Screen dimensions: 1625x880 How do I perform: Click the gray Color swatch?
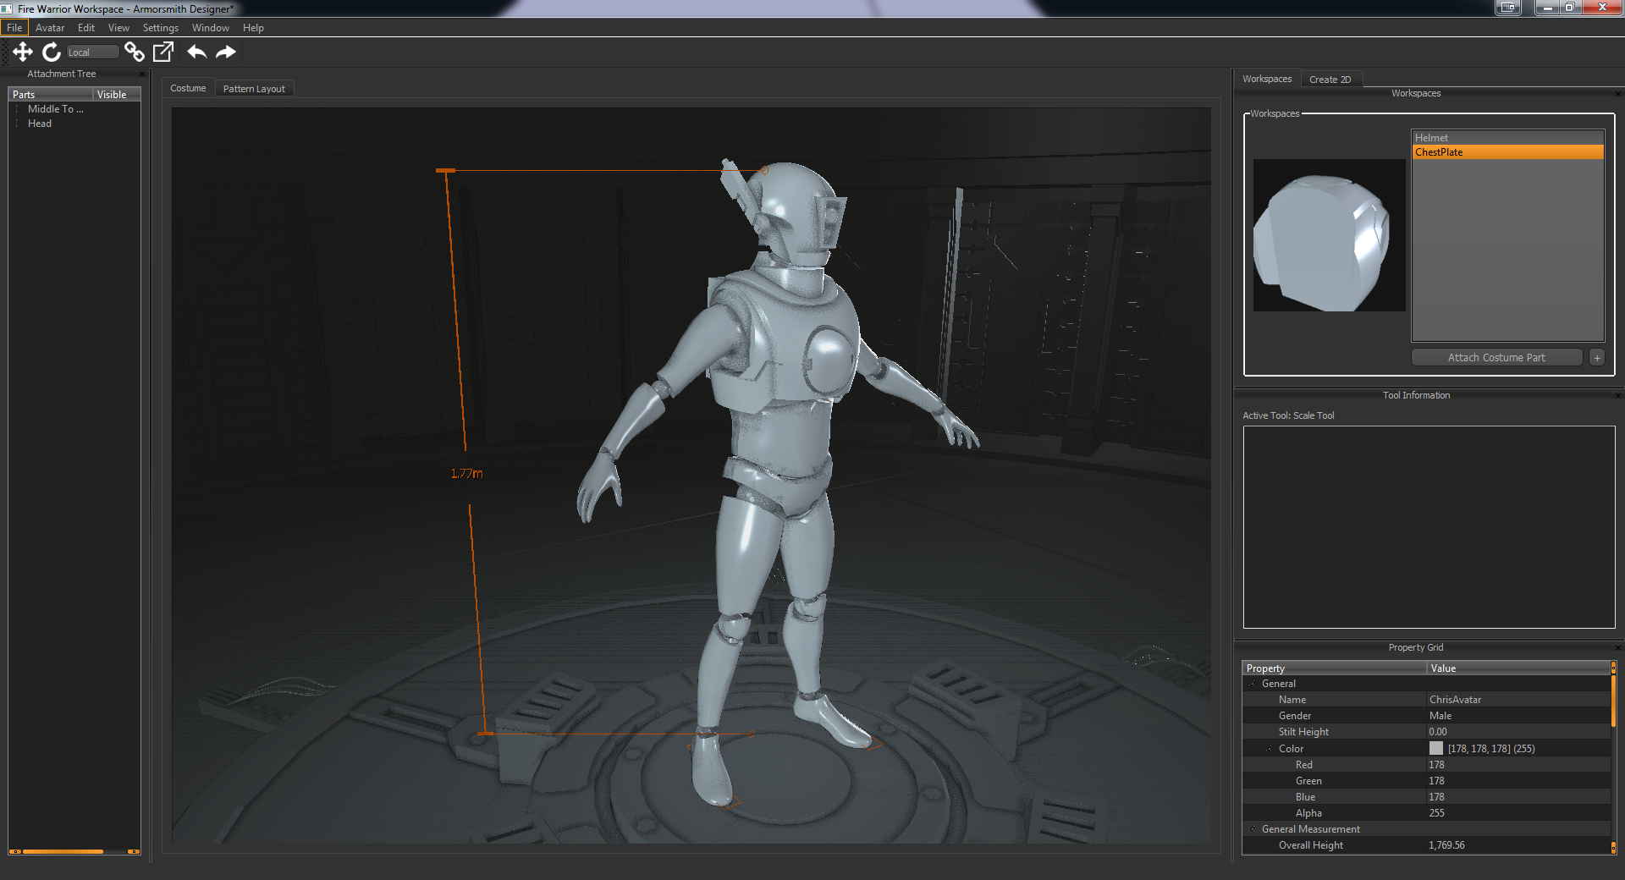[1436, 749]
